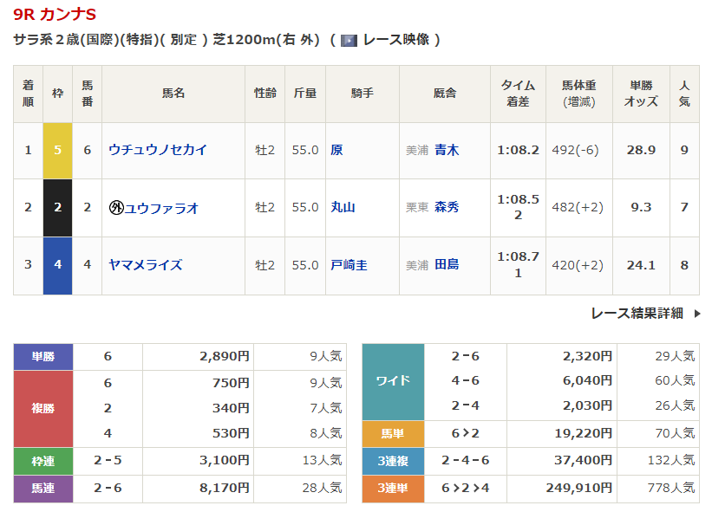Open trainer 森秀 stable link
Screen dimensions: 712x512
pos(447,208)
